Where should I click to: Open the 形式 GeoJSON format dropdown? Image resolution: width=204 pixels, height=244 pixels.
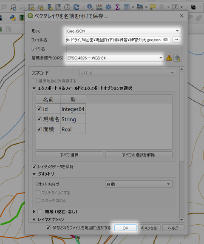tap(123, 31)
